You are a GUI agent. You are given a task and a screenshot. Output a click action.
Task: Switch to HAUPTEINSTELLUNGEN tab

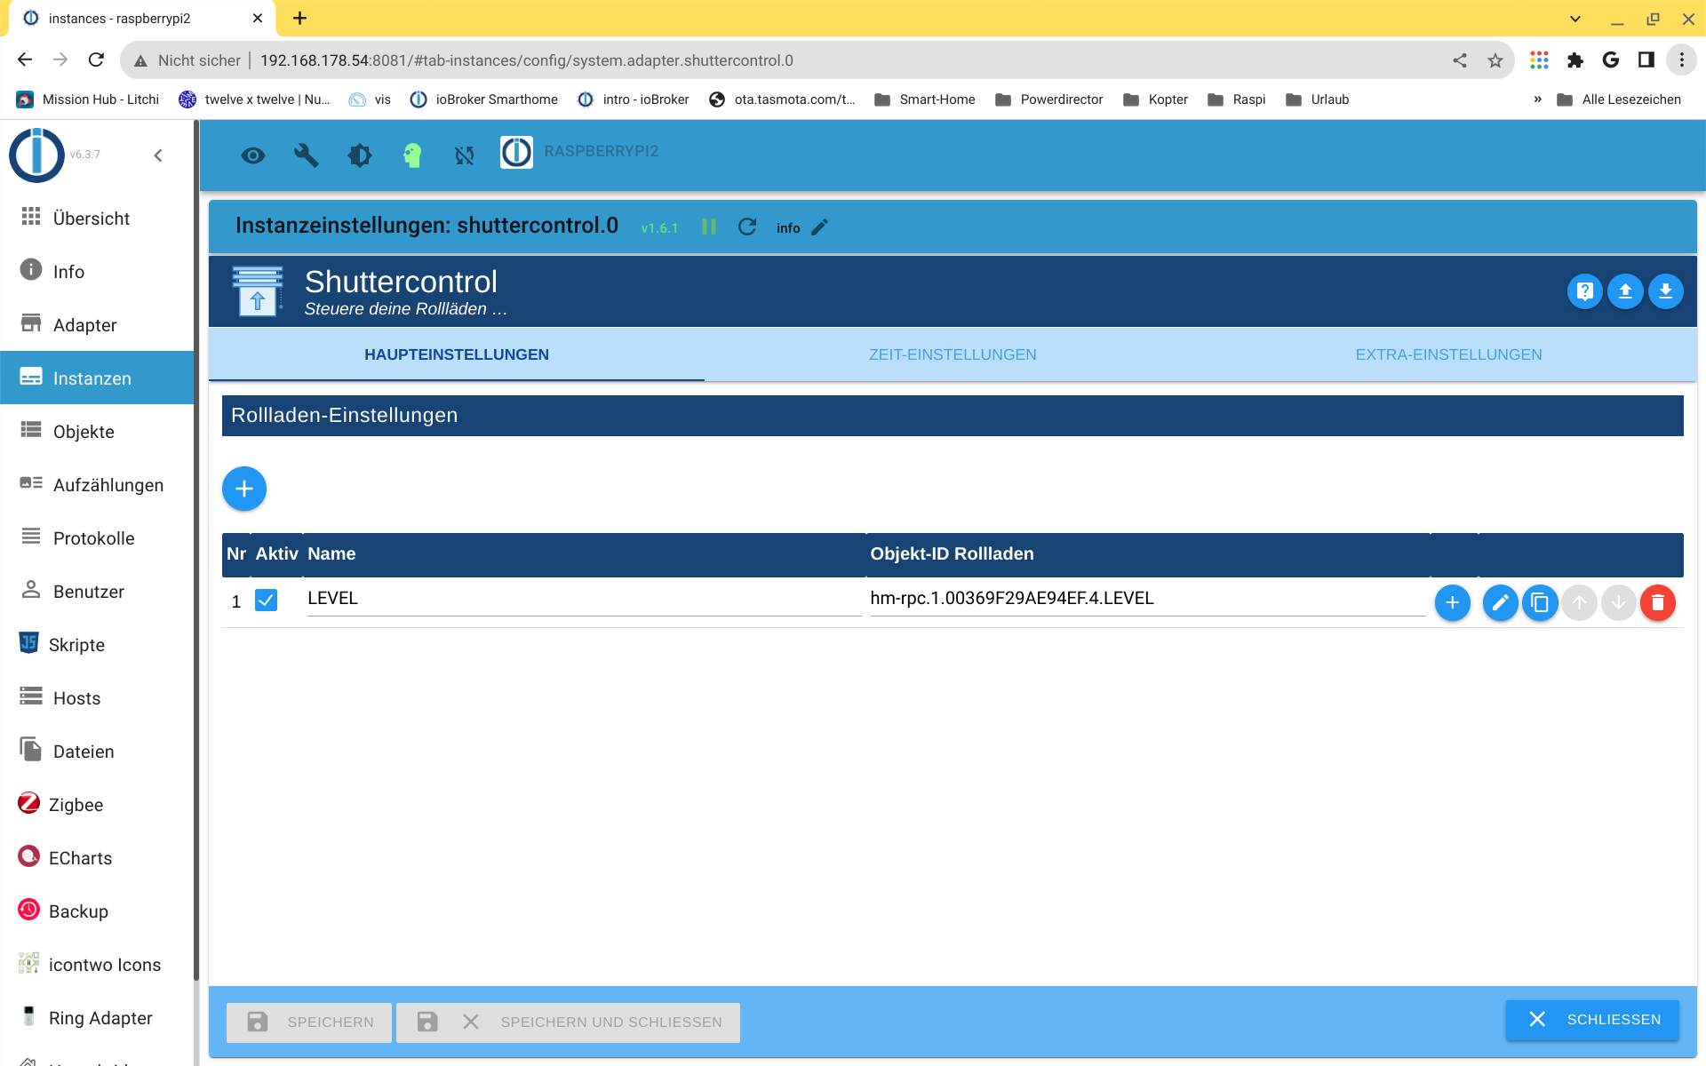point(457,354)
